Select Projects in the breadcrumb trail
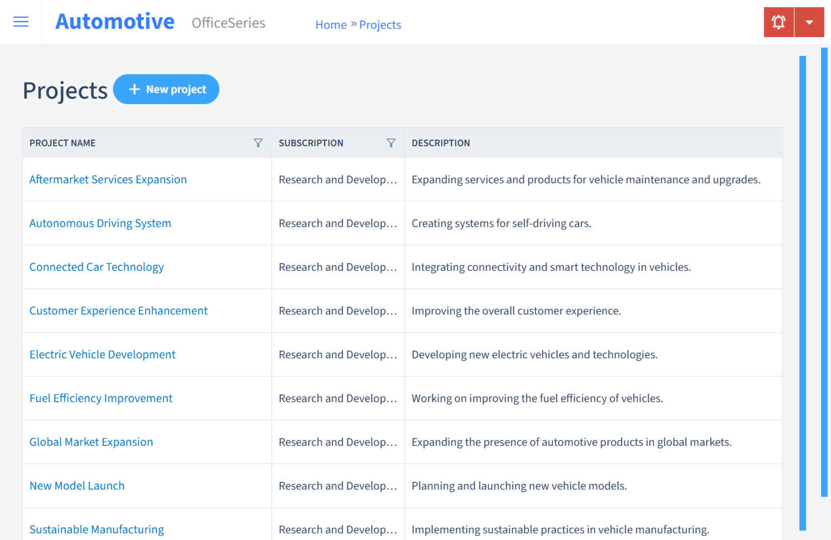 tap(380, 24)
